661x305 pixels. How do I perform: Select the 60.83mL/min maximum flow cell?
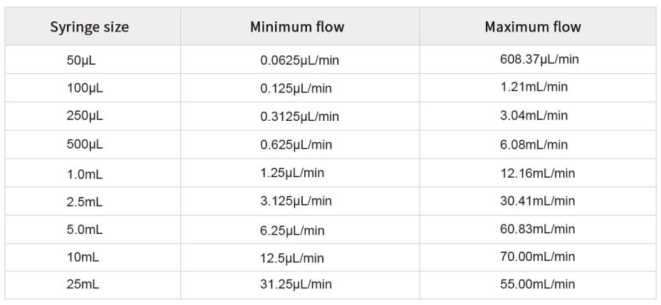tap(537, 229)
